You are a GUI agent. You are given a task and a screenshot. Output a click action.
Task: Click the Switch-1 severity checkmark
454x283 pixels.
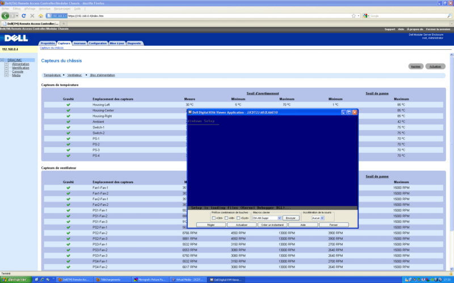(x=68, y=127)
